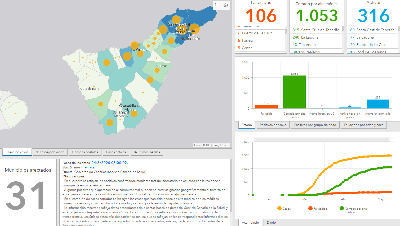Screen dimensions: 400x226
Task: Switch to the Casos positivos map tab
Action: pyautogui.click(x=17, y=152)
